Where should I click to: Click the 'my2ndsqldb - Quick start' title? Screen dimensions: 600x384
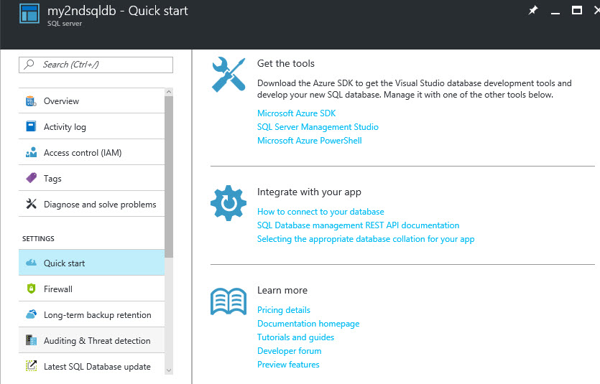pyautogui.click(x=117, y=11)
